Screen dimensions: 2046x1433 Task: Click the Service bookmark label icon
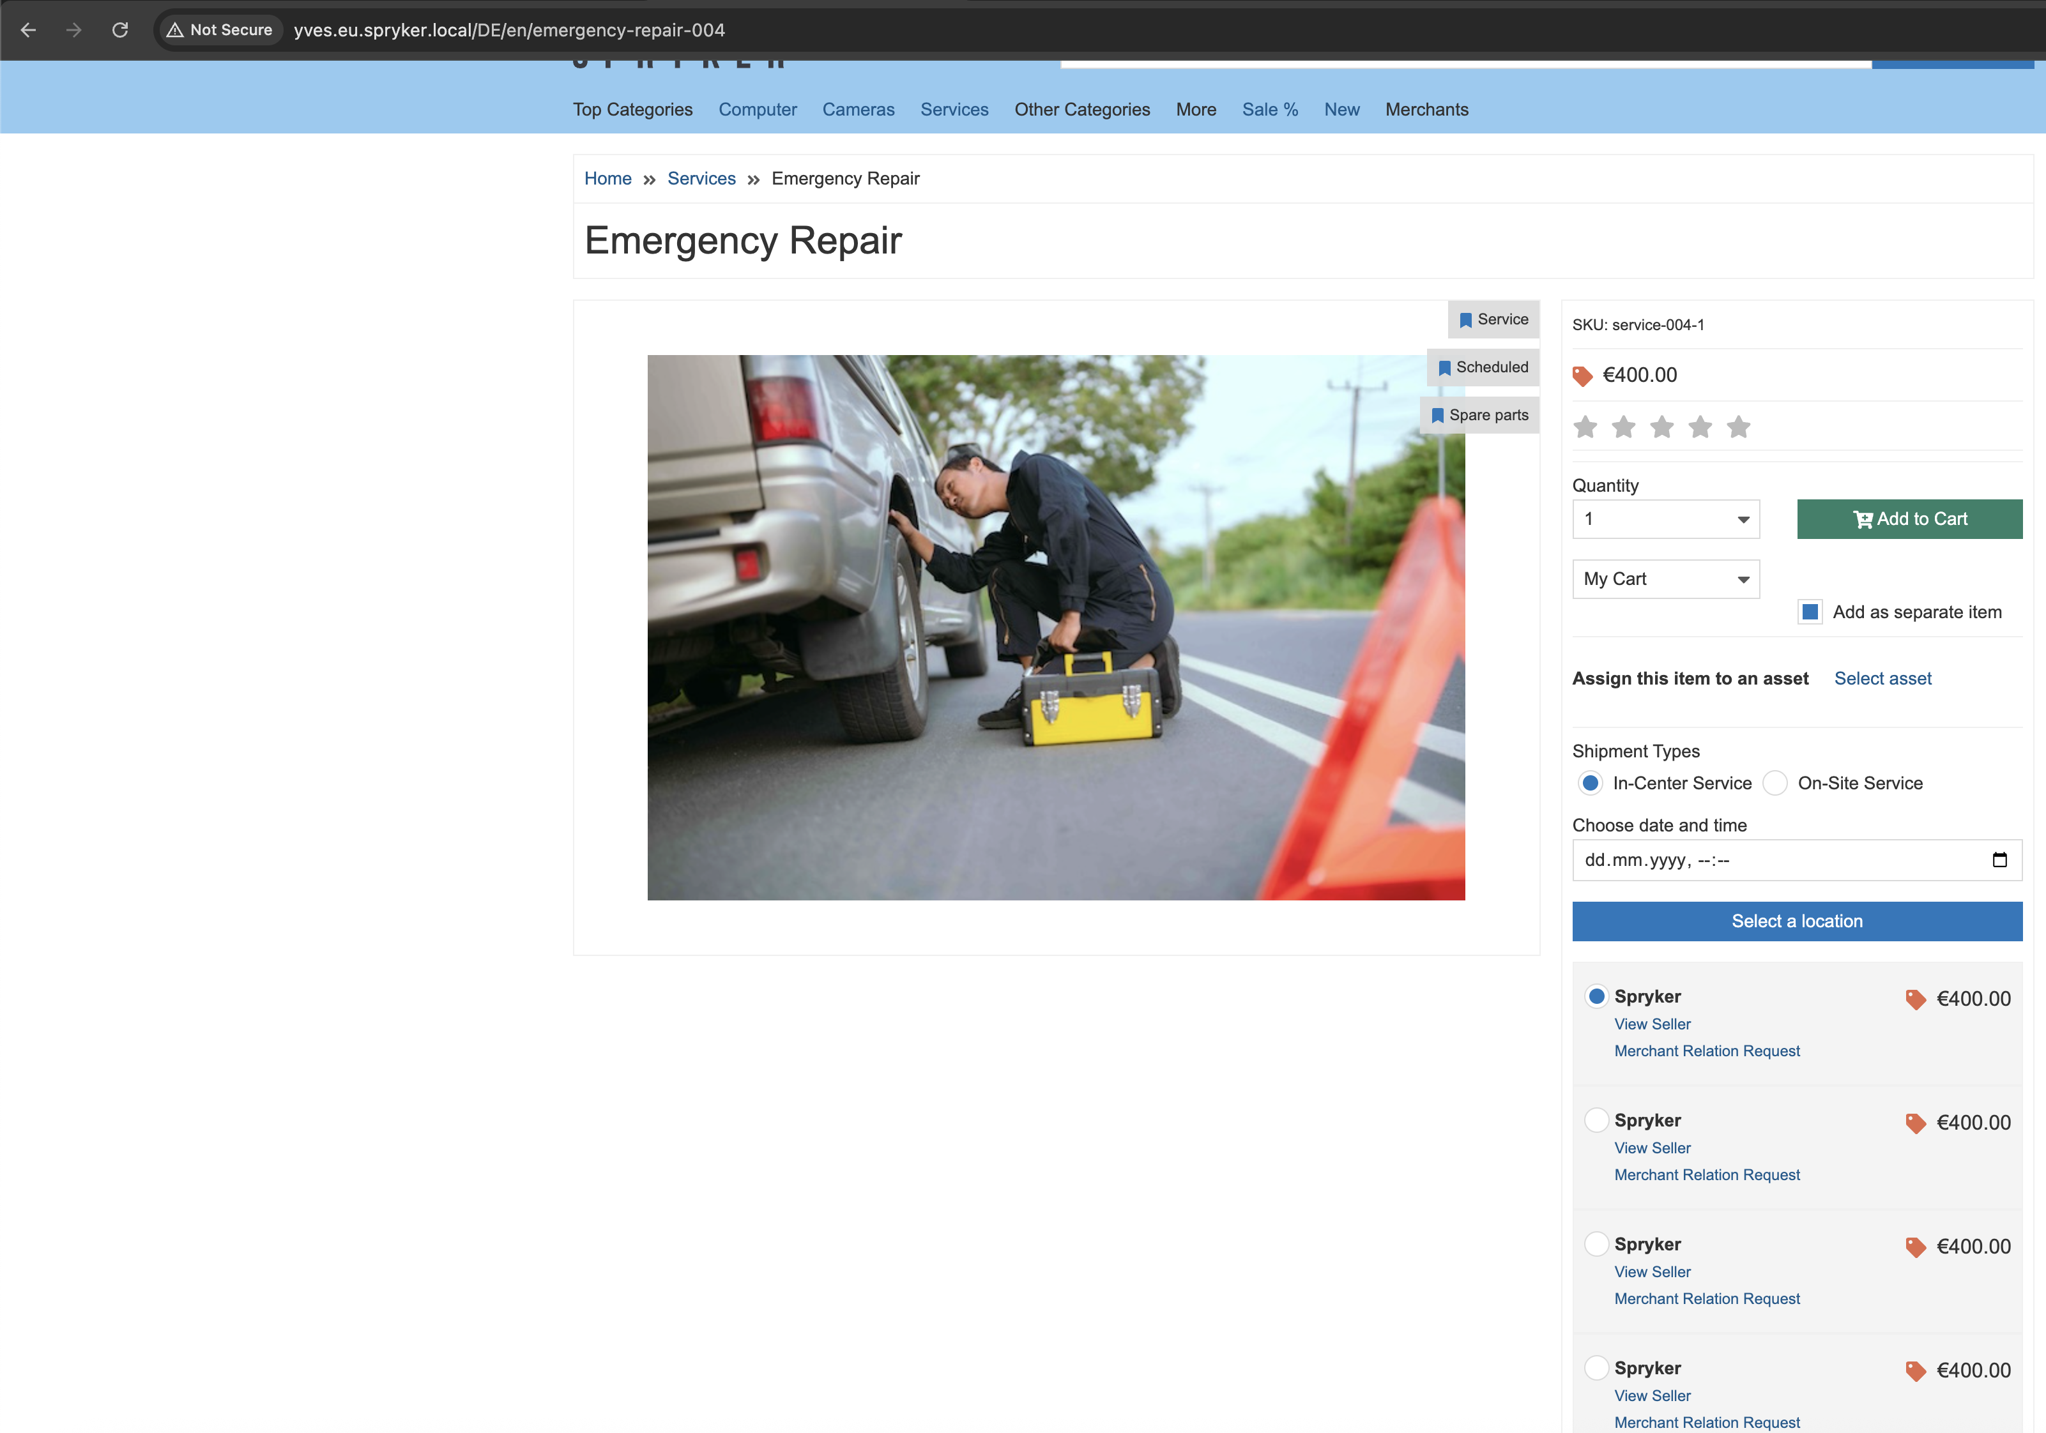coord(1466,320)
